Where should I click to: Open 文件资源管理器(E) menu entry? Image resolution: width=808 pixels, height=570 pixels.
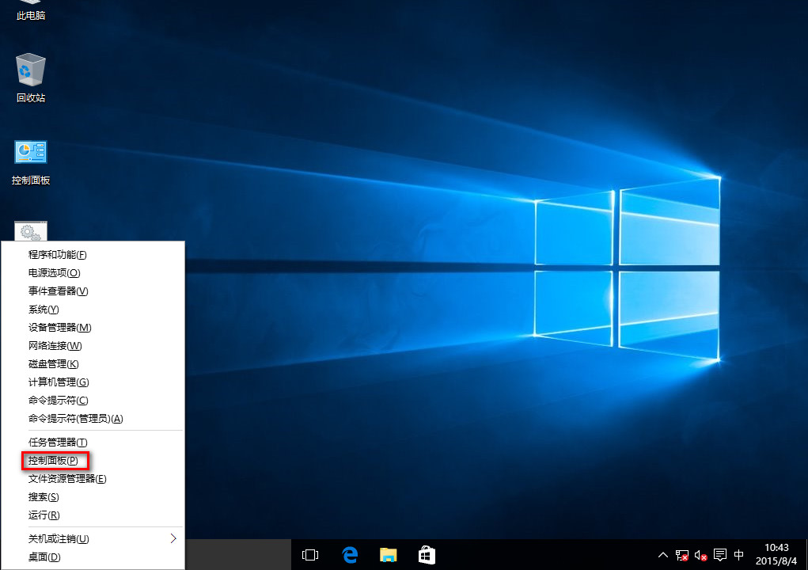point(93,479)
